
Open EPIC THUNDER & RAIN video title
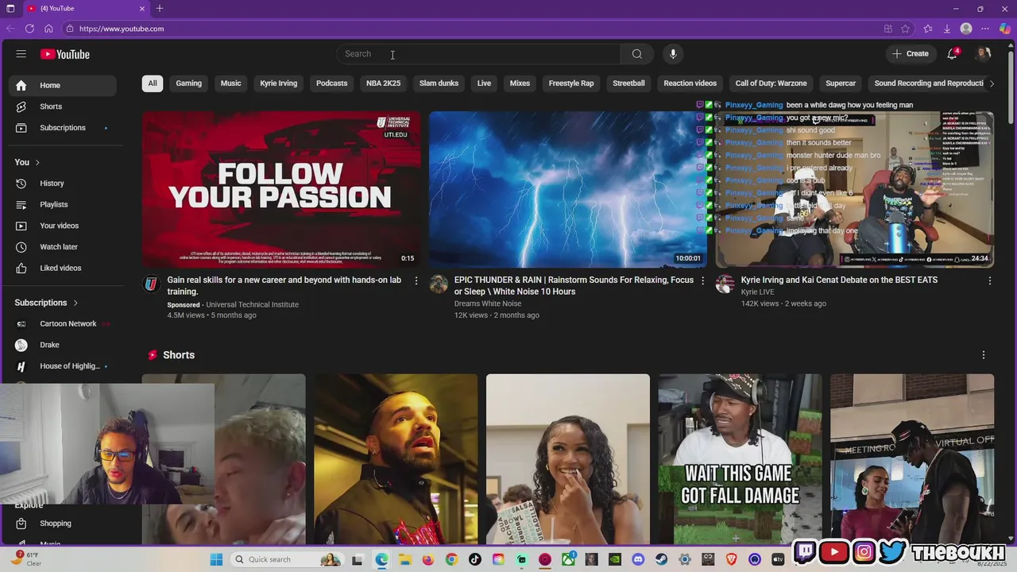[574, 286]
